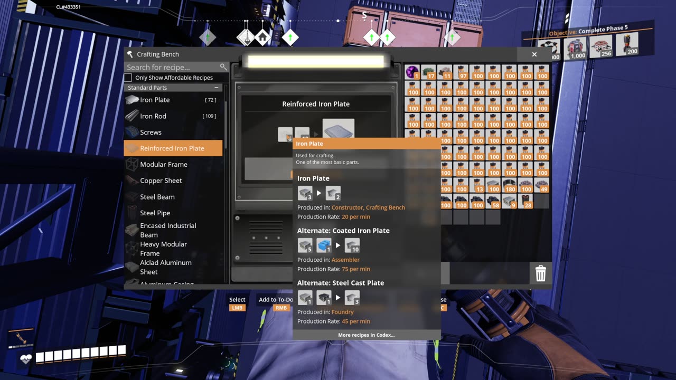
Task: Click the search magnifier icon
Action: pyautogui.click(x=223, y=67)
